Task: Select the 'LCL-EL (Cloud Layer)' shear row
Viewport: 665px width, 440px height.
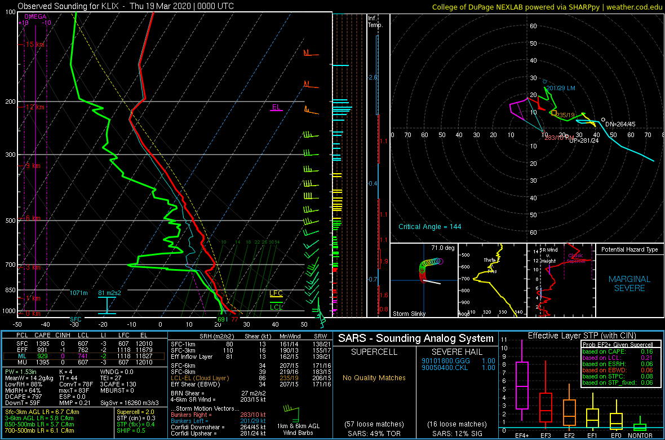Action: [x=249, y=378]
